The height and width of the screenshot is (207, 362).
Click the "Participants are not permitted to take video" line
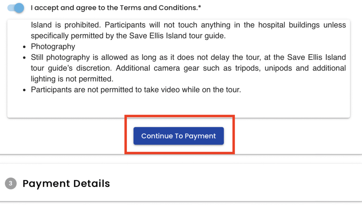click(136, 90)
